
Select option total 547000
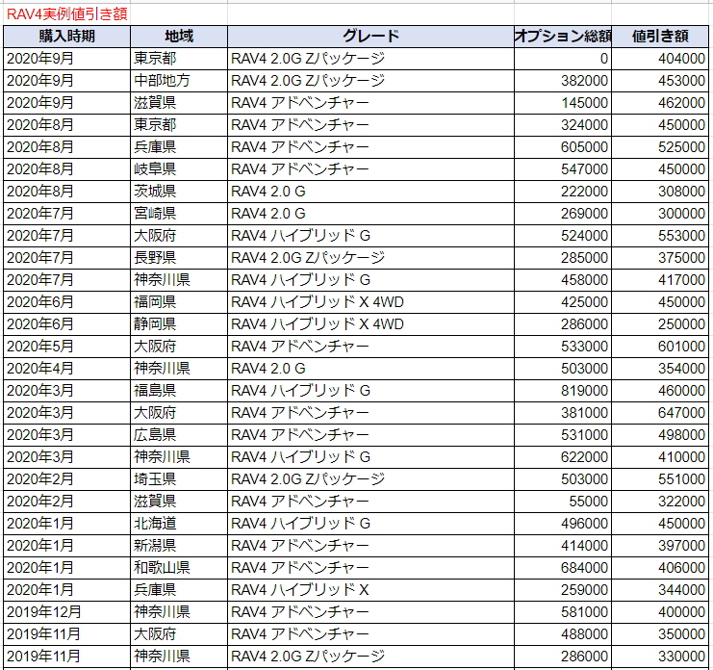pos(563,169)
